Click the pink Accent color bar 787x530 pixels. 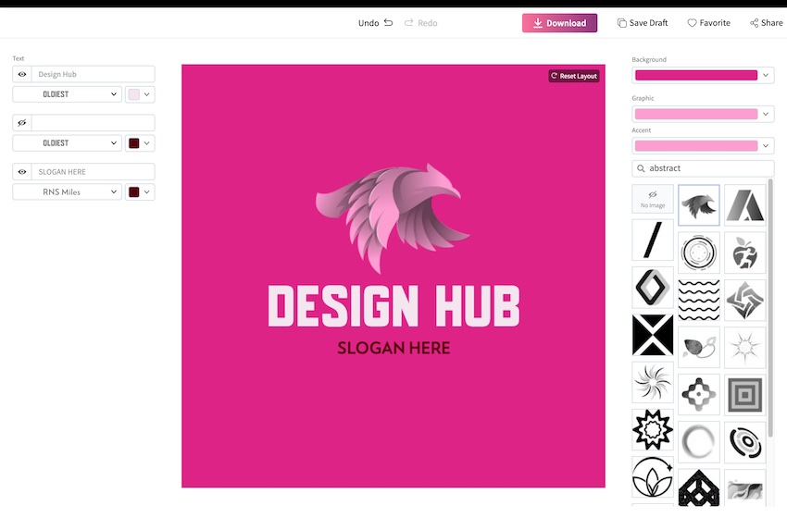click(696, 146)
